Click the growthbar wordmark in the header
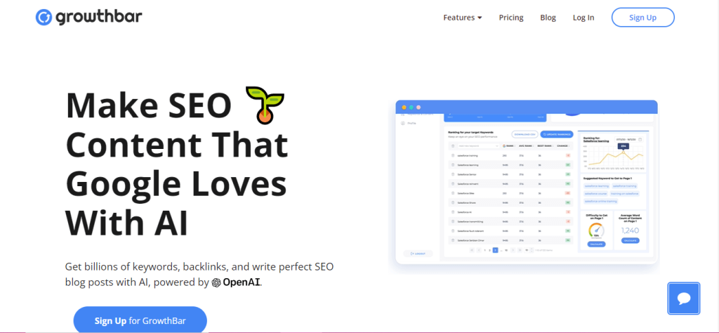The height and width of the screenshot is (333, 719). [x=99, y=18]
